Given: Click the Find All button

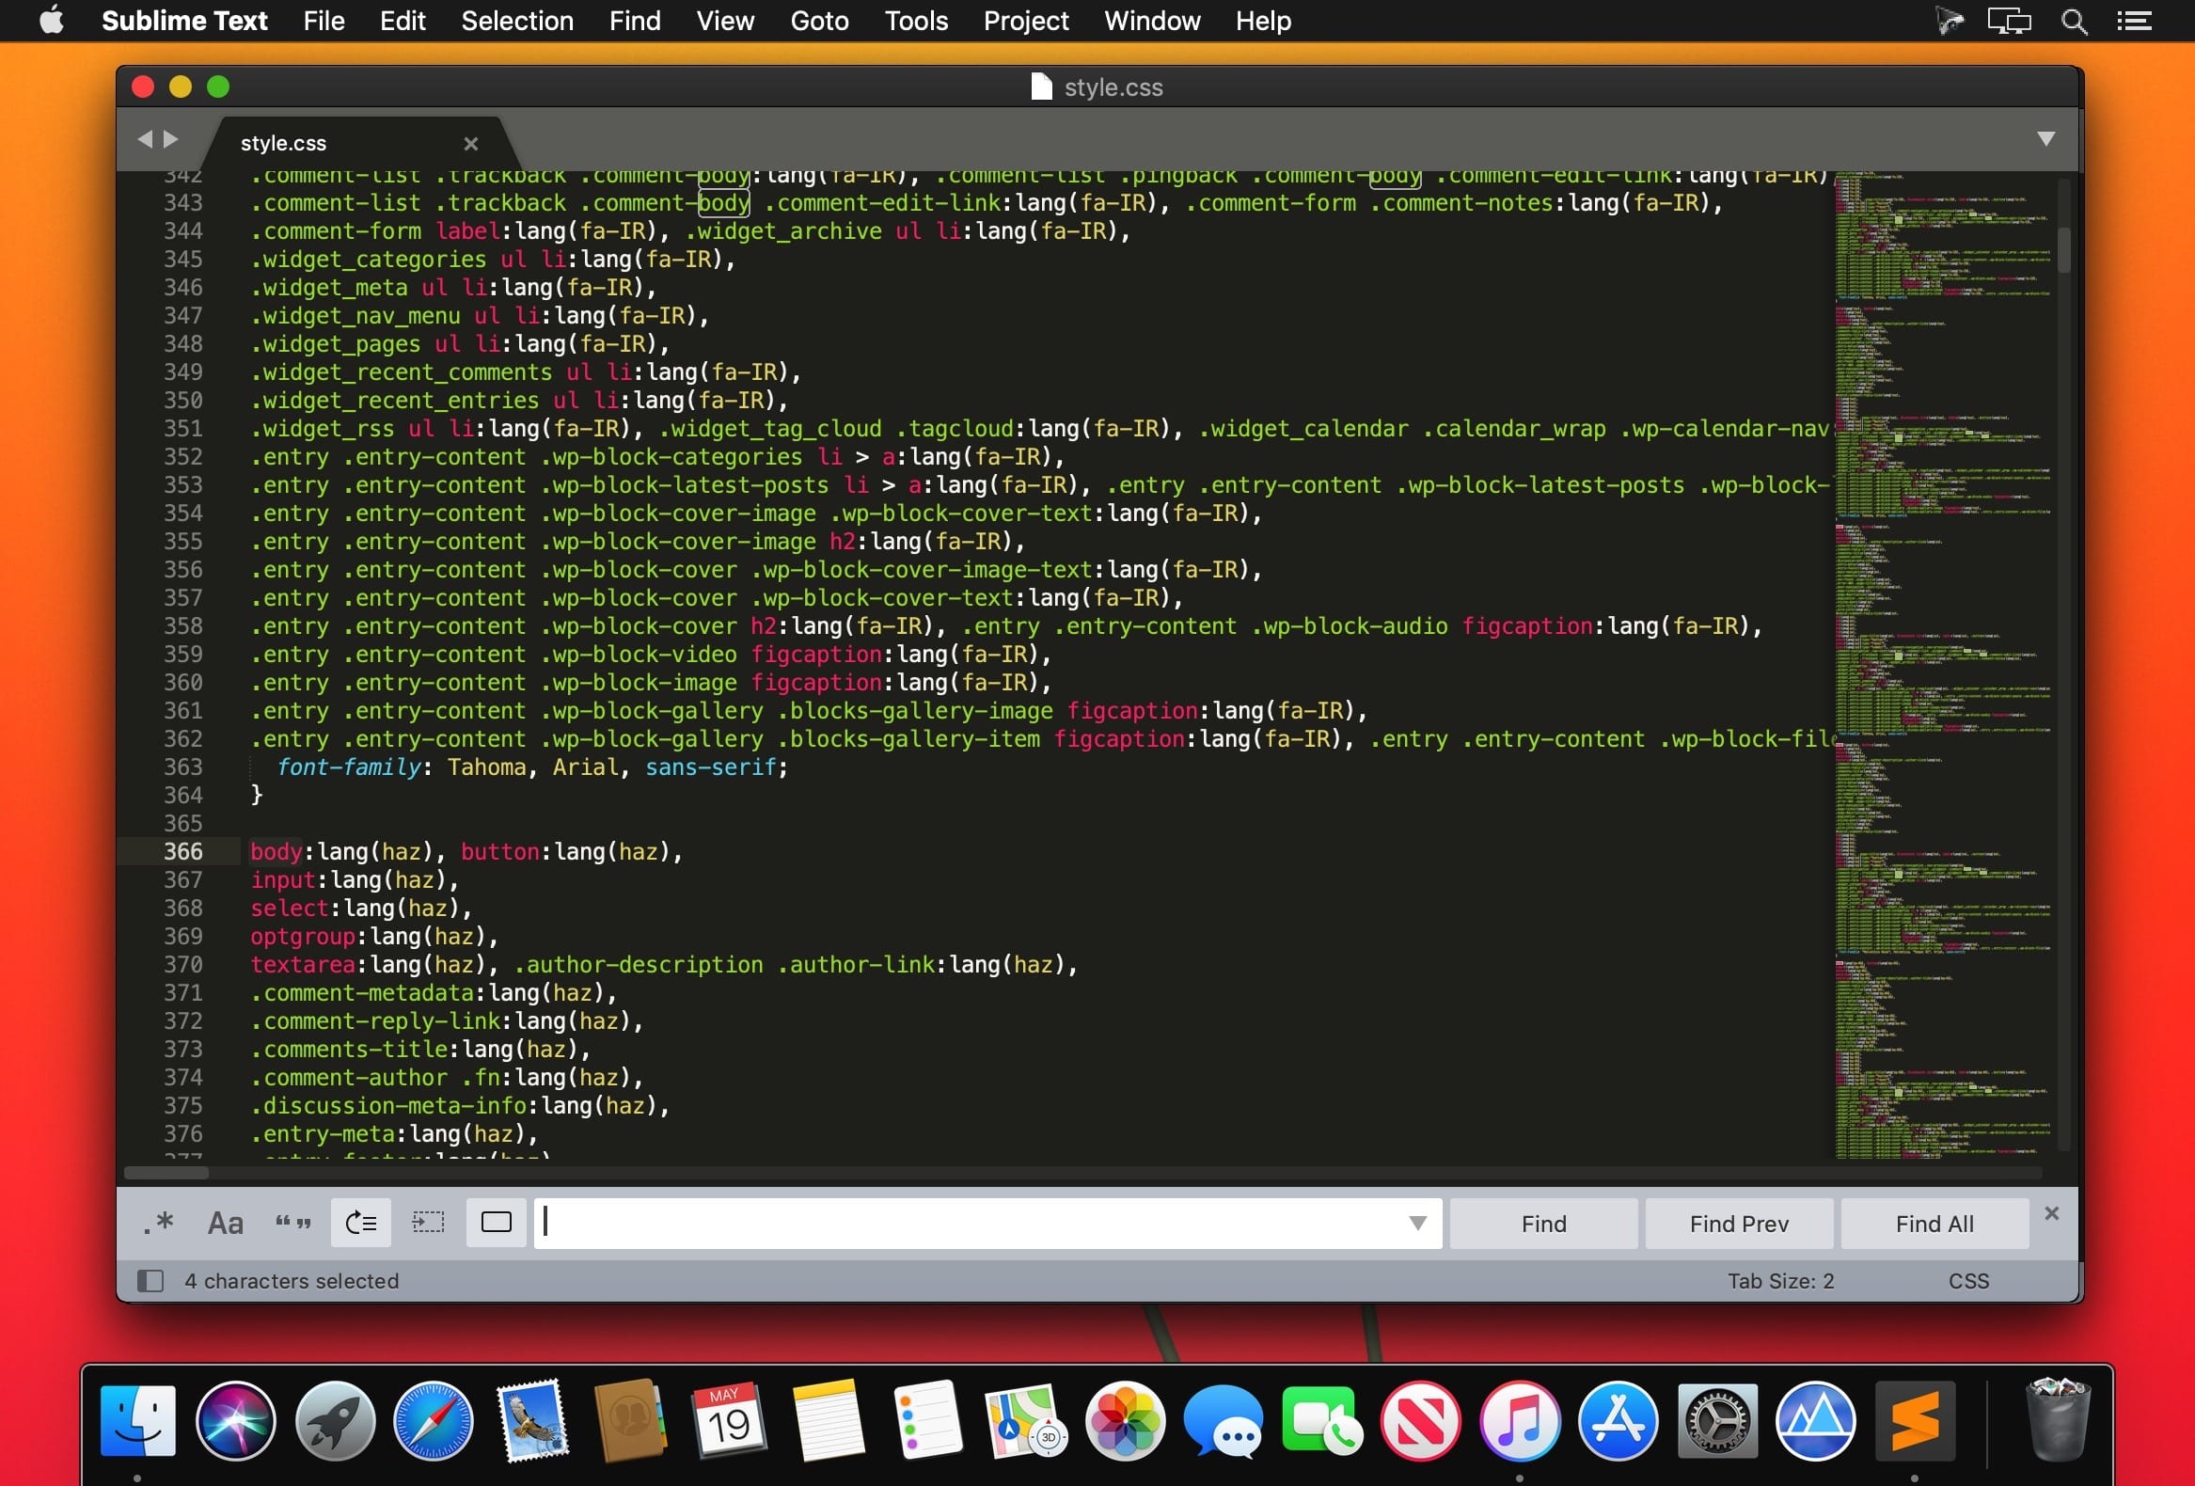Looking at the screenshot, I should tap(1933, 1221).
